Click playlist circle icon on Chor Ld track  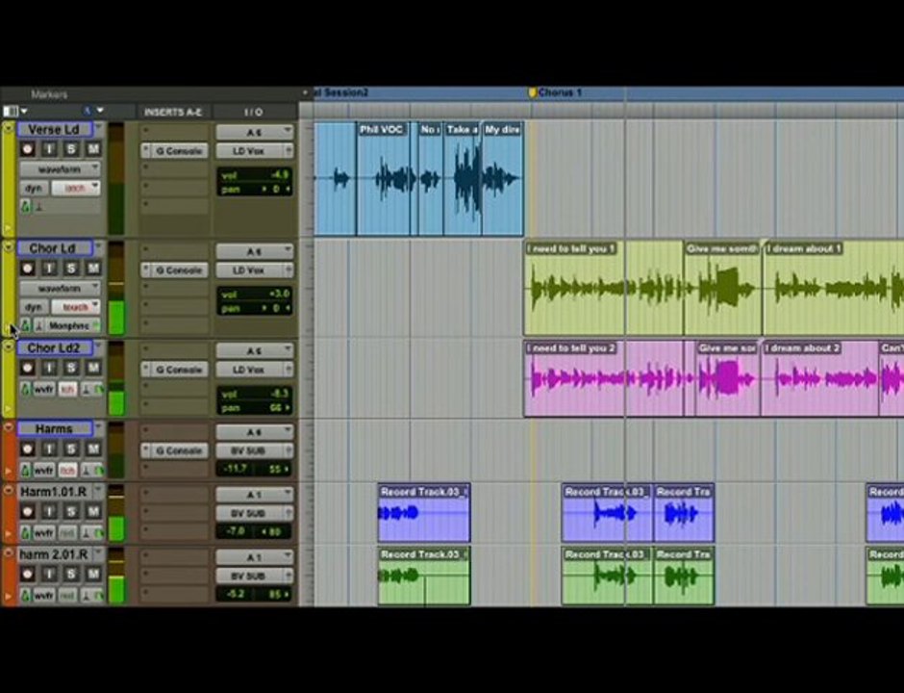coord(8,247)
